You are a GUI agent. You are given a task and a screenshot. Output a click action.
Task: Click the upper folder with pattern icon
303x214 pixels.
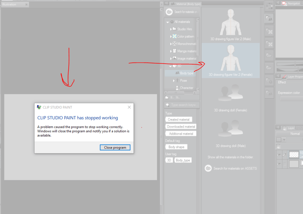(x=269, y=31)
